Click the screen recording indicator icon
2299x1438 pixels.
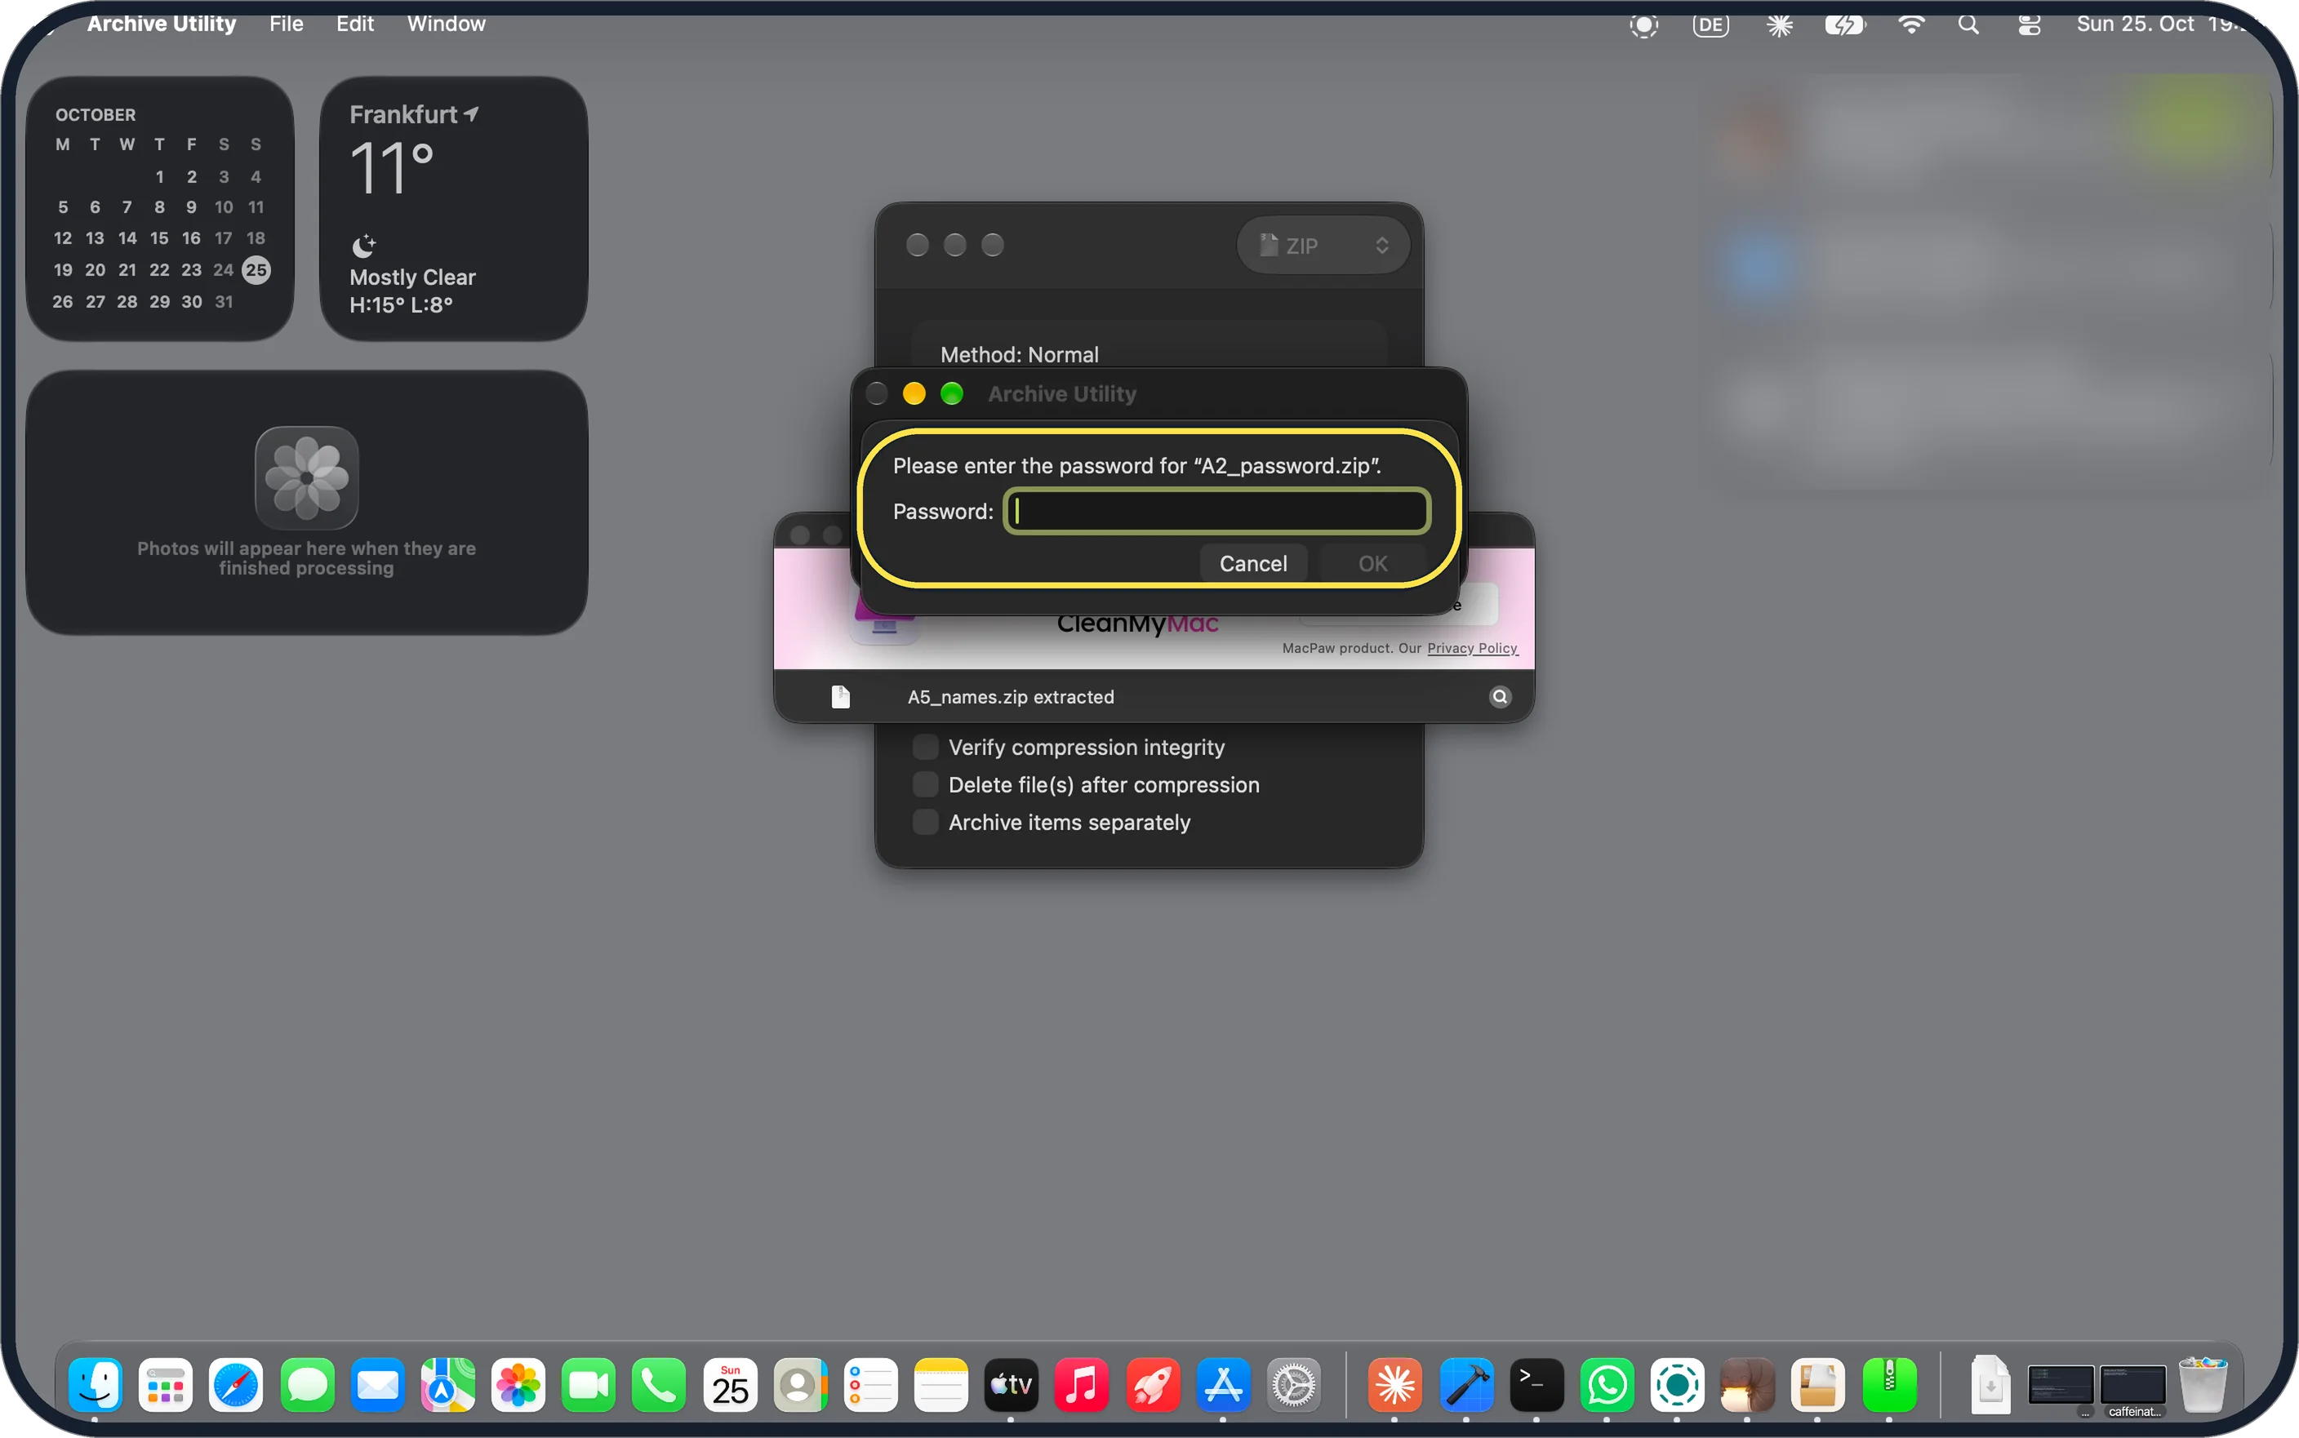1643,24
